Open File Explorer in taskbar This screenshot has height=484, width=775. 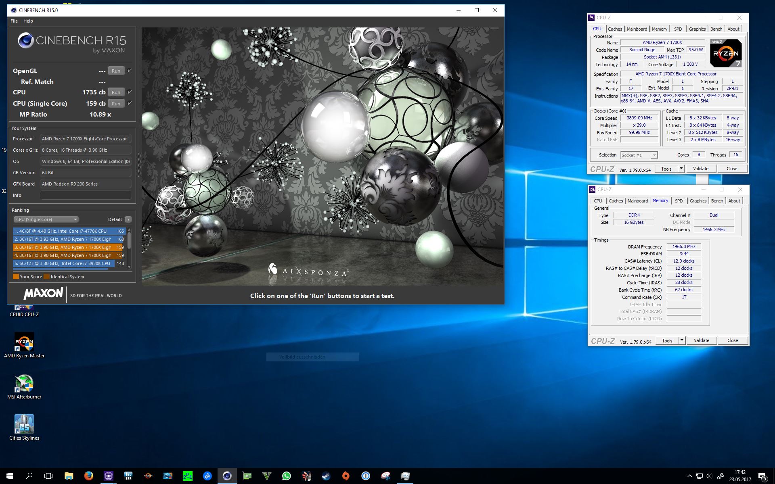pyautogui.click(x=69, y=476)
